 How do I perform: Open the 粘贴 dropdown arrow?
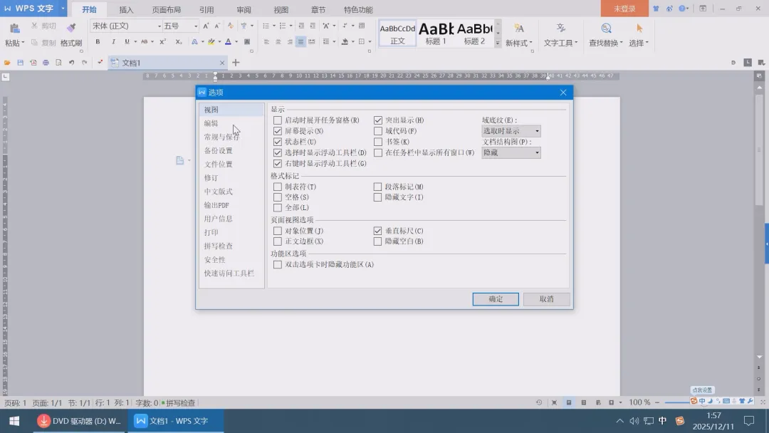(23, 43)
